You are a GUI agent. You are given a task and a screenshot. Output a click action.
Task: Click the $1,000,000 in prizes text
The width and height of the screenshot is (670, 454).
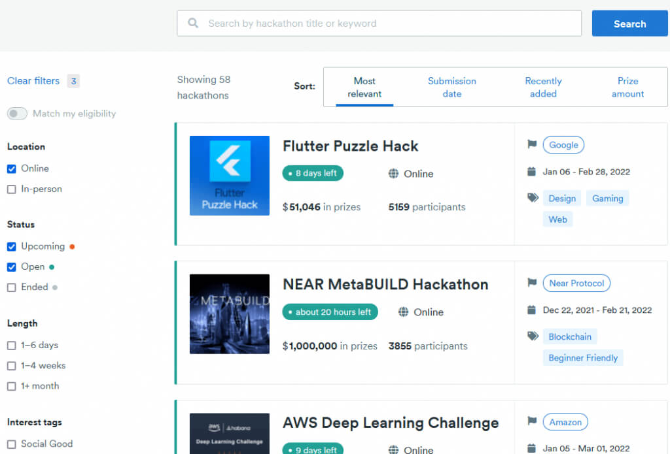[x=330, y=346]
